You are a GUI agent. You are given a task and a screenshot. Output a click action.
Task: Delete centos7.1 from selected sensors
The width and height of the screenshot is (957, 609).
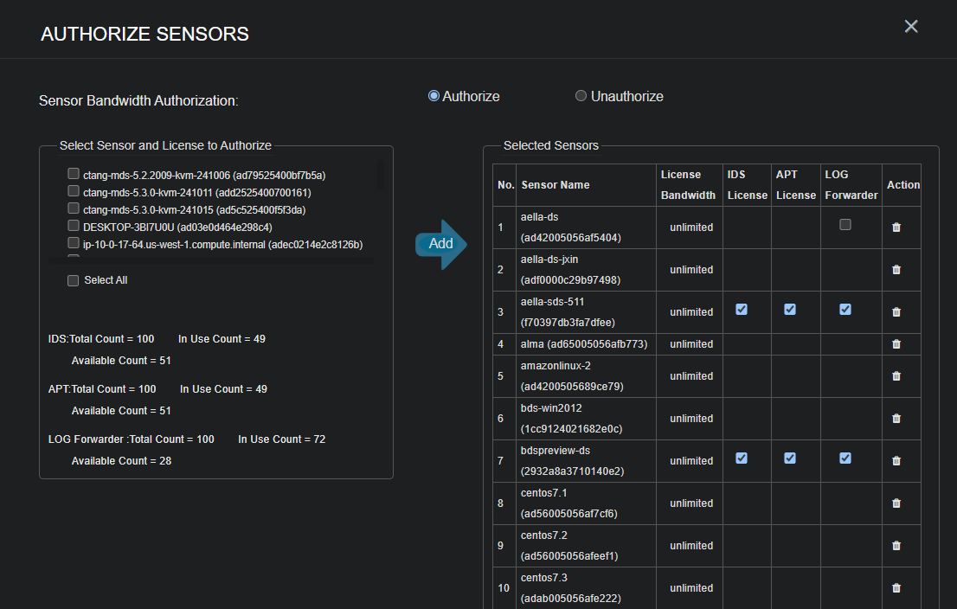(x=896, y=503)
